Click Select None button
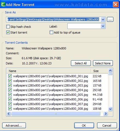 pos(103,63)
